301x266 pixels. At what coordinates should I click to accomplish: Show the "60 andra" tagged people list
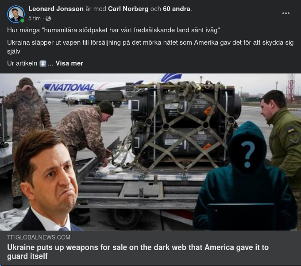pos(177,9)
